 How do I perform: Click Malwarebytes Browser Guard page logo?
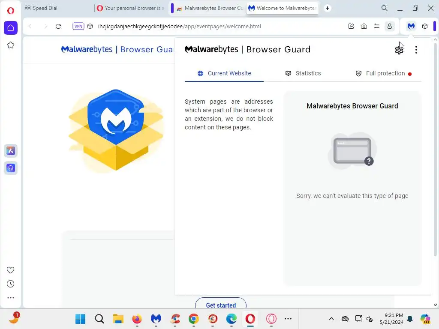117,49
